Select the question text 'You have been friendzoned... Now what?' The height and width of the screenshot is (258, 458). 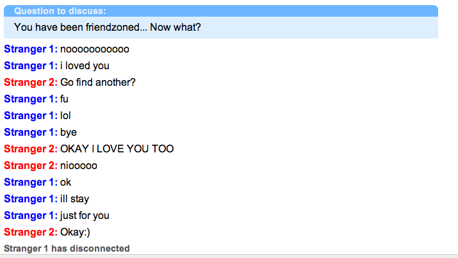point(108,28)
